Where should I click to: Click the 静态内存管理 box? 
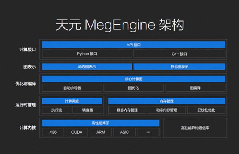coord(127,110)
